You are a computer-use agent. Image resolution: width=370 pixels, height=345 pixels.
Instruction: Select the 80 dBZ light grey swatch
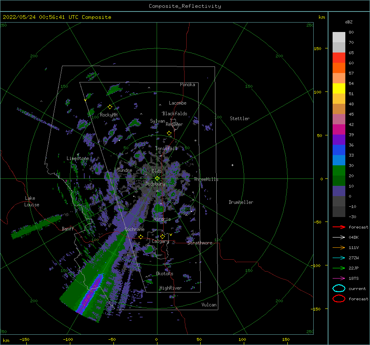coord(339,37)
